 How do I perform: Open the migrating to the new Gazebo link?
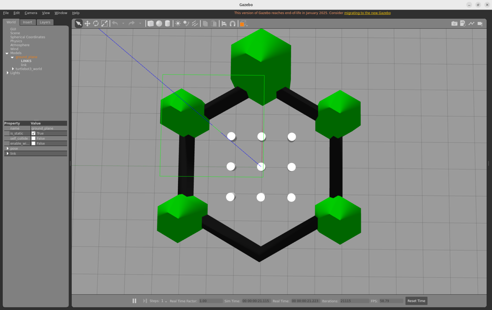point(367,13)
